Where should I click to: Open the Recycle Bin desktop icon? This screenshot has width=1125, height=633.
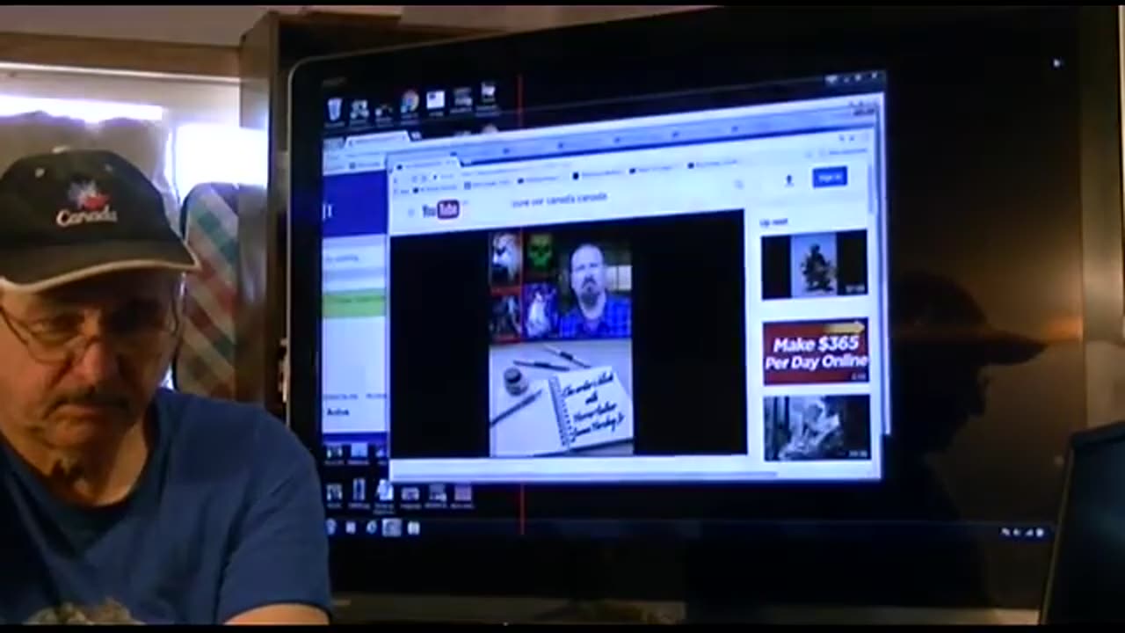[x=335, y=112]
